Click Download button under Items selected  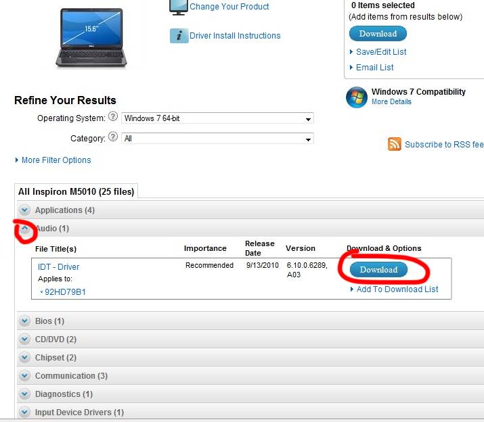coord(378,34)
